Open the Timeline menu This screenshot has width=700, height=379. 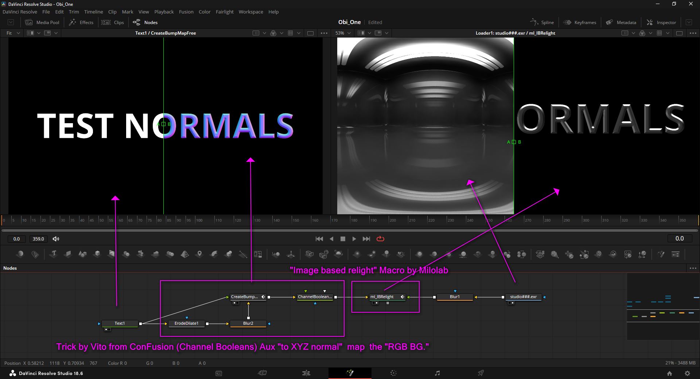(93, 12)
